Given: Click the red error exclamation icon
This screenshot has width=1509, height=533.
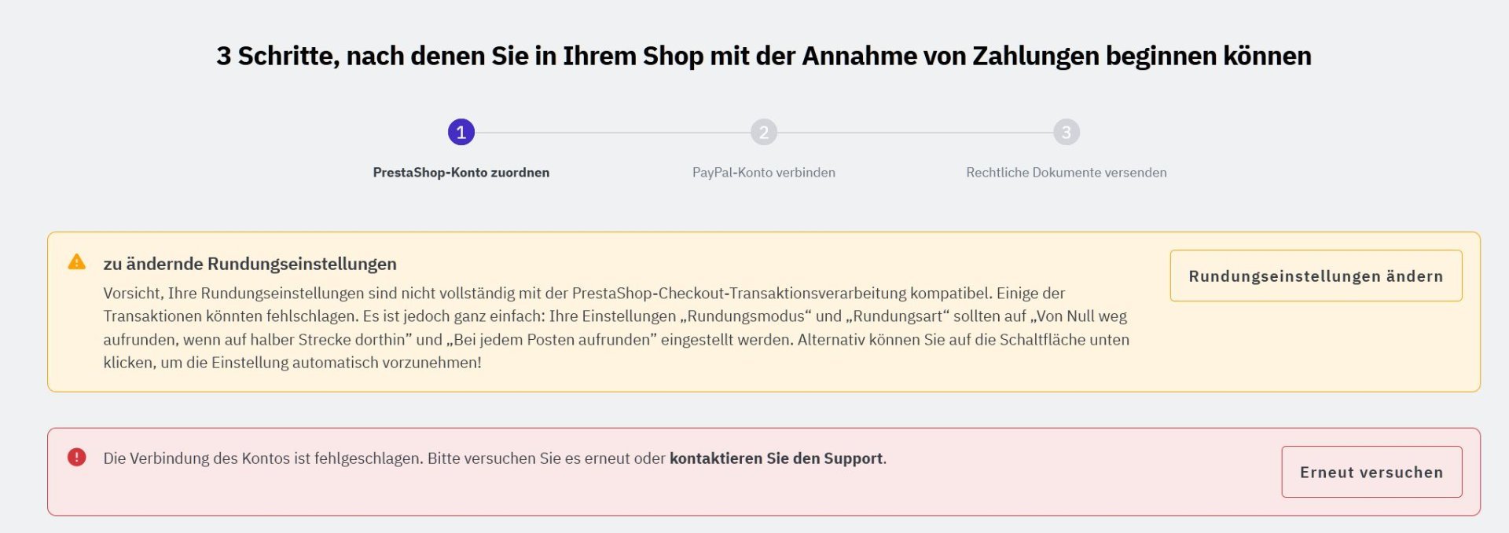Looking at the screenshot, I should (77, 457).
